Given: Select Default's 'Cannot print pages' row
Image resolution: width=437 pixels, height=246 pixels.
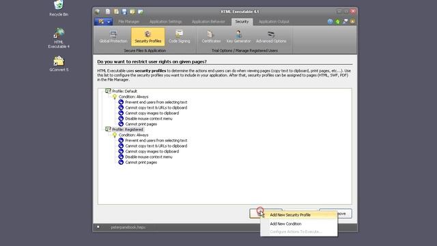Looking at the screenshot, I should pos(141,124).
